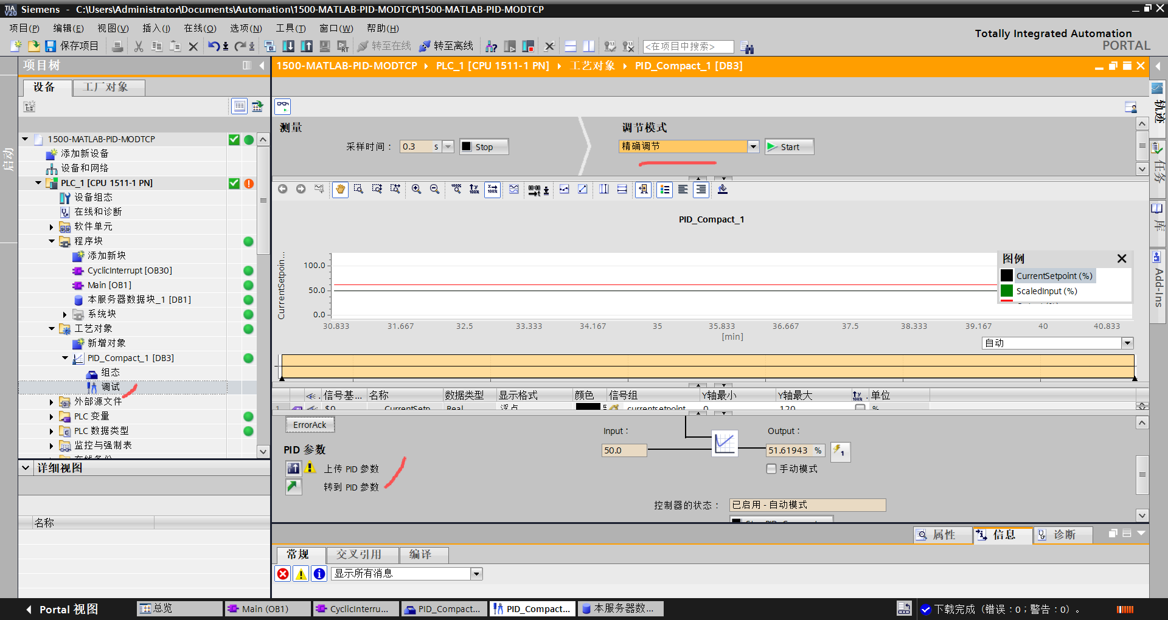Click the 保存项目 button
The width and height of the screenshot is (1168, 620).
pyautogui.click(x=72, y=46)
